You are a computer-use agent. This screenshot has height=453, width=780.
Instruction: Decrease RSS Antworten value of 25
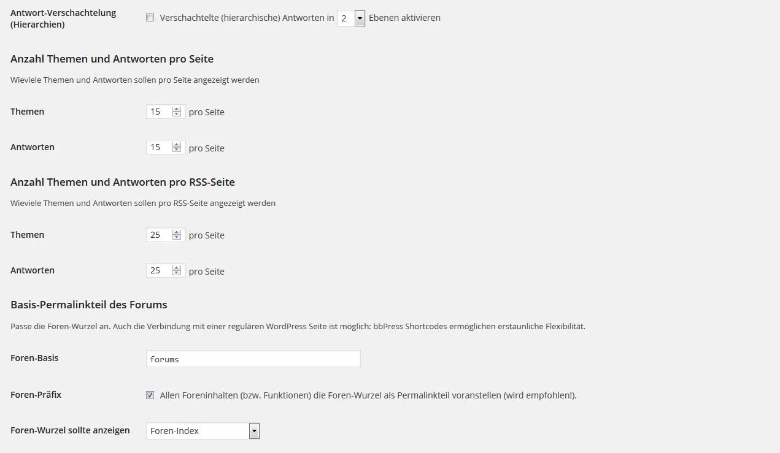pos(177,273)
